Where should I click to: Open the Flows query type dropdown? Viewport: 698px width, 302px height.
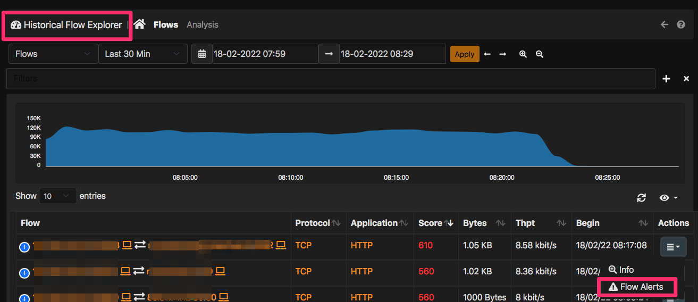click(53, 54)
